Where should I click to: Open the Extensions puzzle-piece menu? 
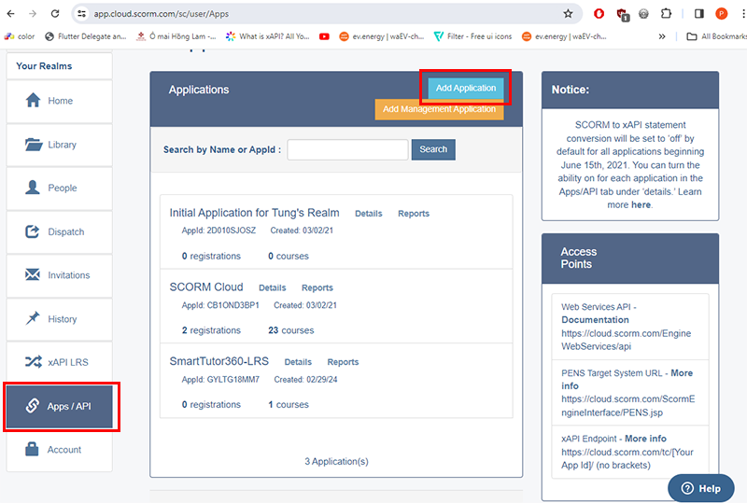tap(666, 13)
